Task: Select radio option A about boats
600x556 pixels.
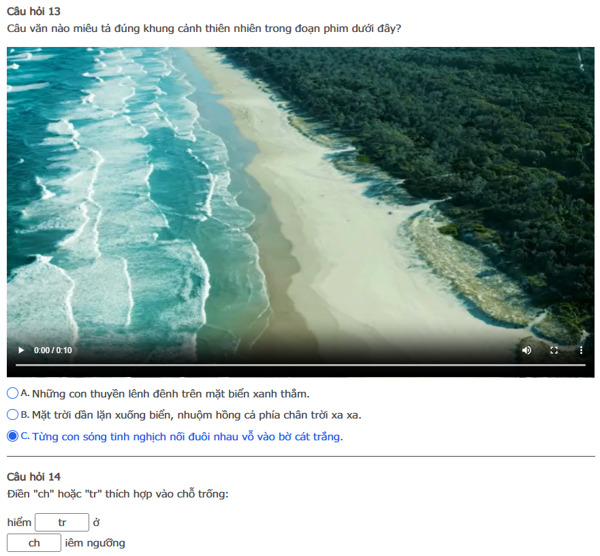Action: (x=13, y=393)
